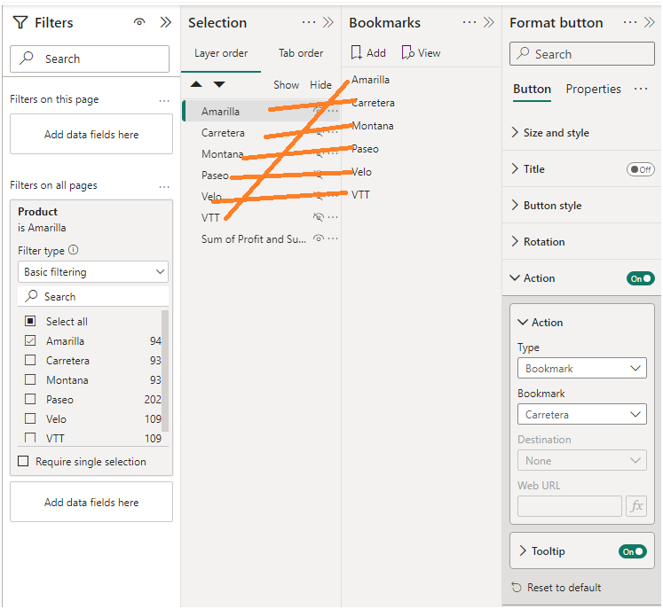This screenshot has width=663, height=609.
Task: Open the Properties tab
Action: point(593,90)
